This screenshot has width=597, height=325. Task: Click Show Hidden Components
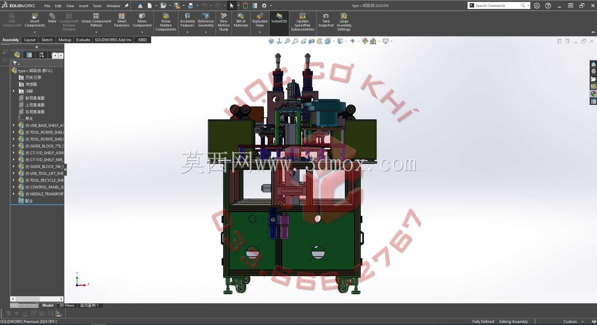pyautogui.click(x=166, y=22)
